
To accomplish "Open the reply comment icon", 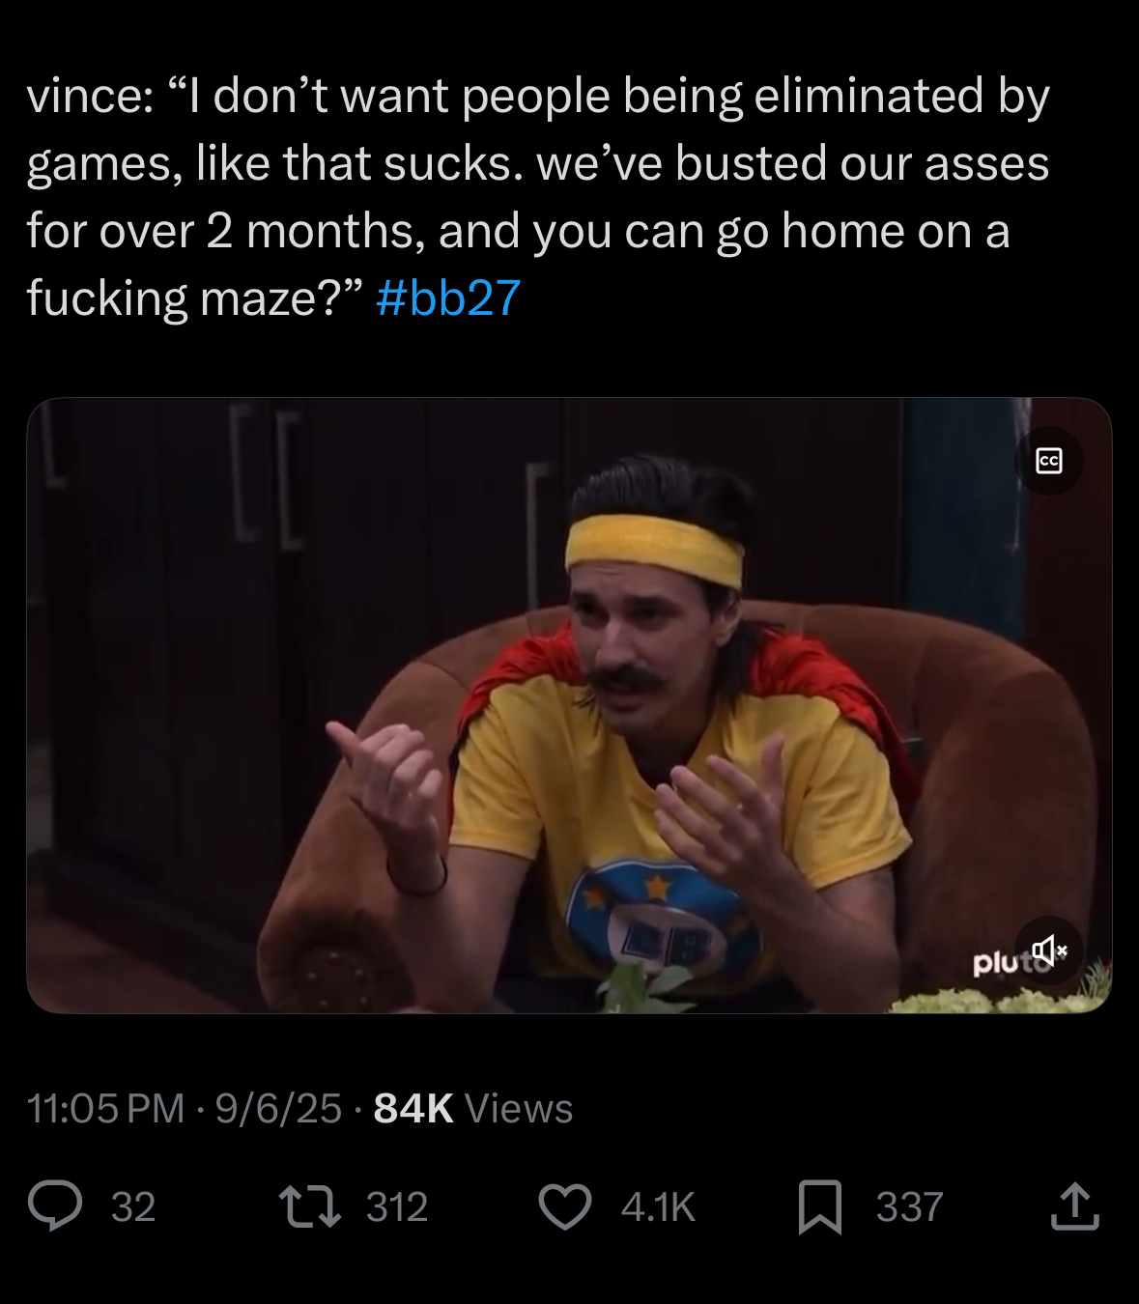I will 55,1206.
